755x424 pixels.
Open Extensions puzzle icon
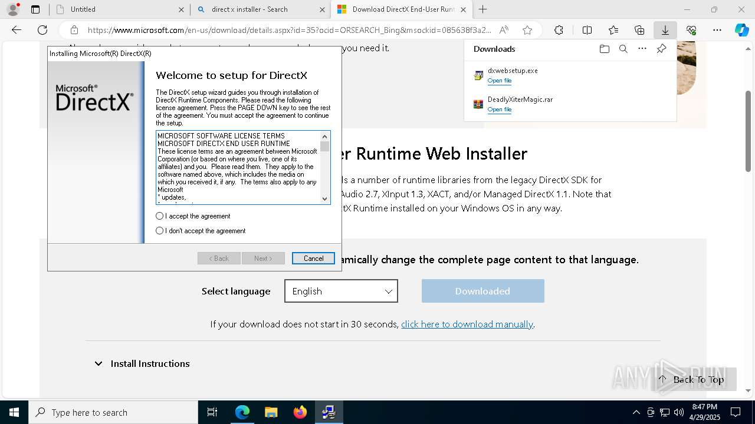point(559,30)
